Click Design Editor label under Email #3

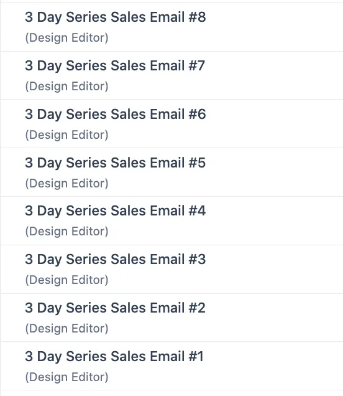(66, 280)
